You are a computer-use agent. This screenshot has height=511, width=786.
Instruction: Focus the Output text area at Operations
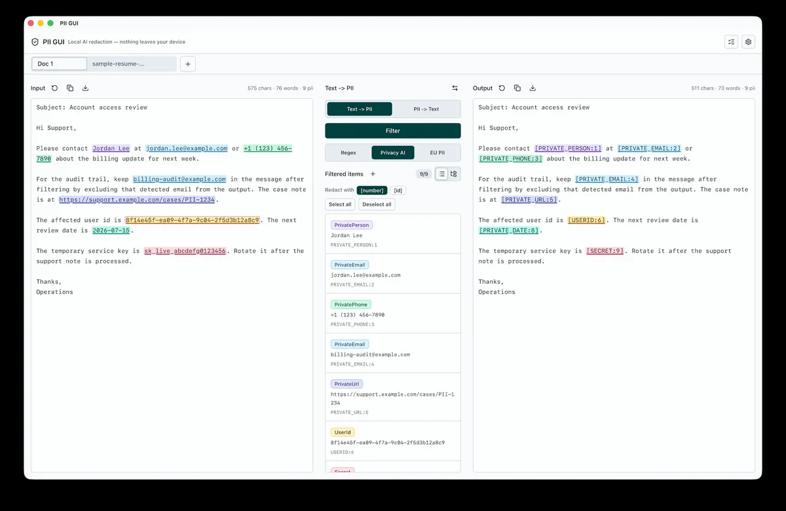[497, 292]
